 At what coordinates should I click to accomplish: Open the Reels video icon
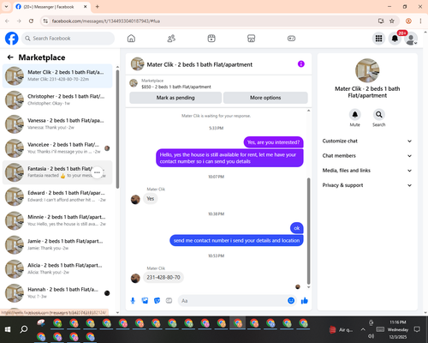tap(211, 39)
